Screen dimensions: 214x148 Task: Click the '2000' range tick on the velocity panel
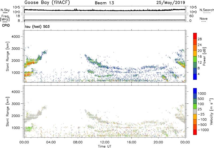16,116
